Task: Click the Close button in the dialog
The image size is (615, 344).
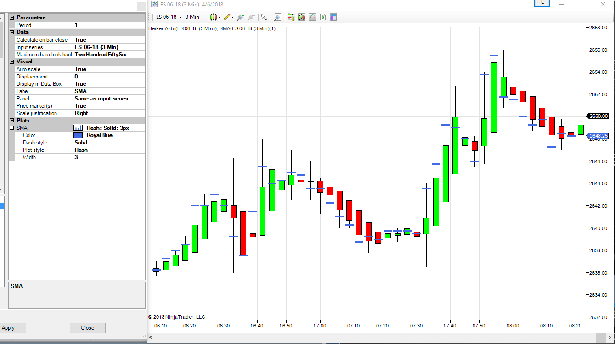Action: (x=88, y=328)
